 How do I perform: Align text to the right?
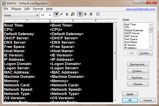[x=91, y=14]
